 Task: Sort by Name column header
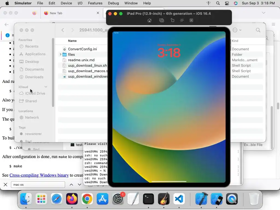pyautogui.click(x=72, y=41)
